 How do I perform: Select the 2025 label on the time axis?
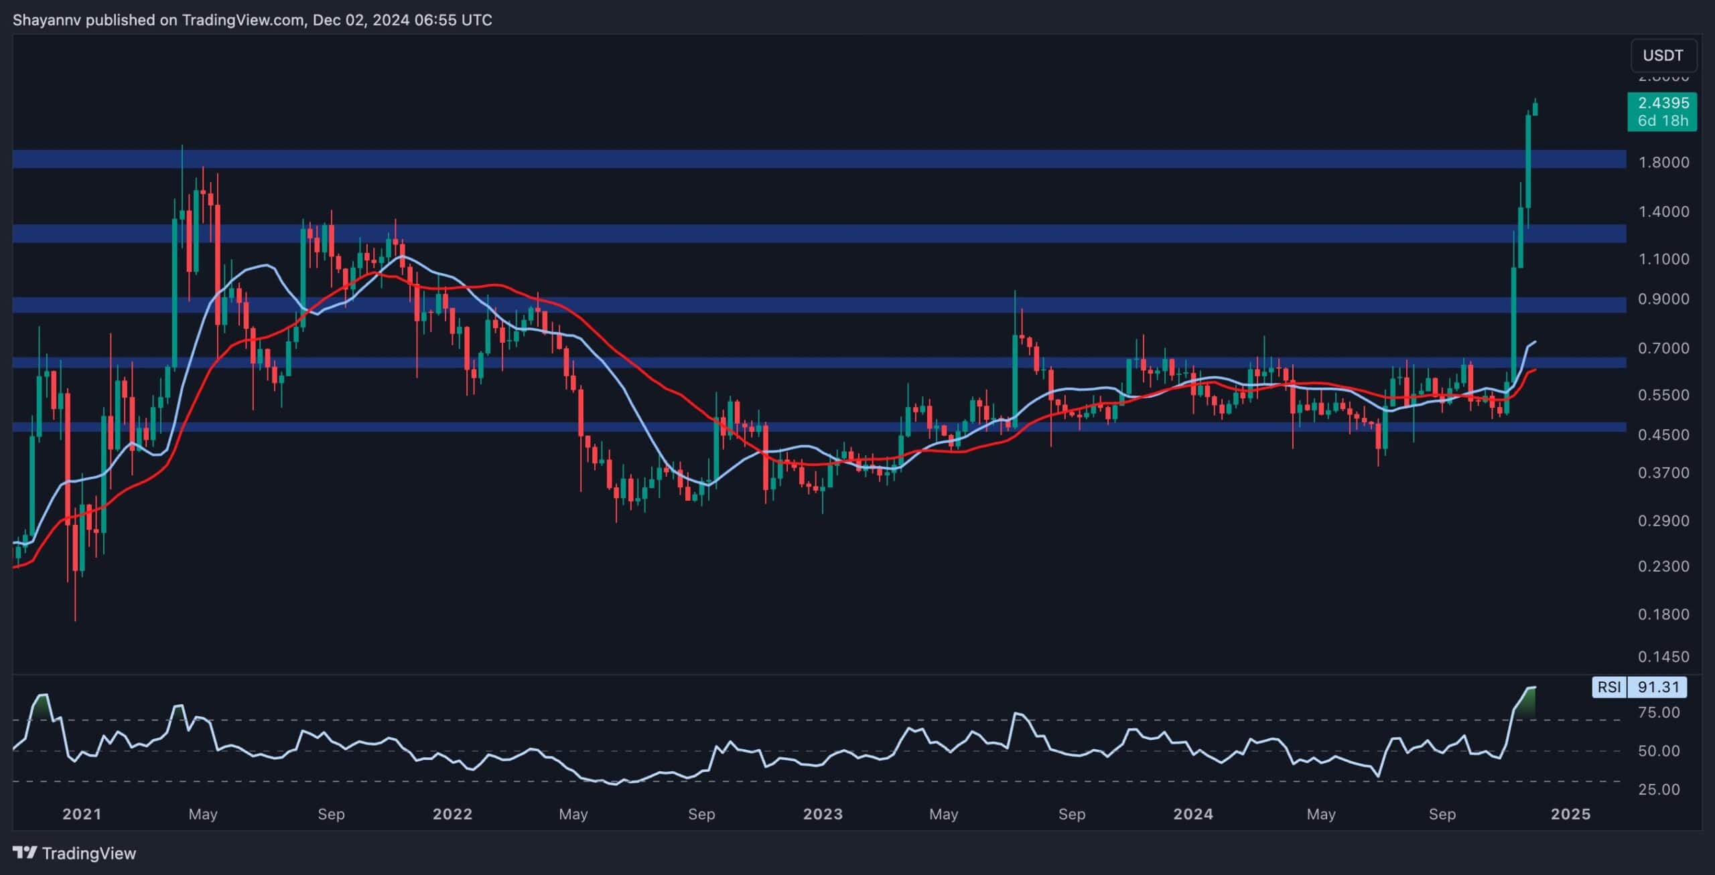point(1571,814)
